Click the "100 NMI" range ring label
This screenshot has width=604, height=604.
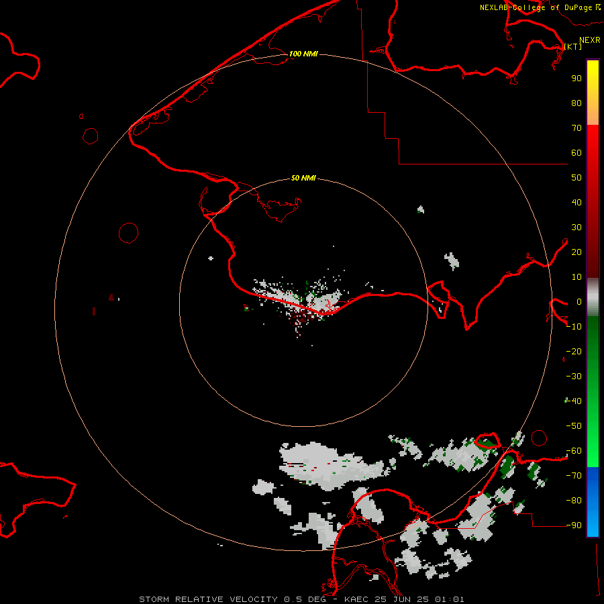point(303,54)
